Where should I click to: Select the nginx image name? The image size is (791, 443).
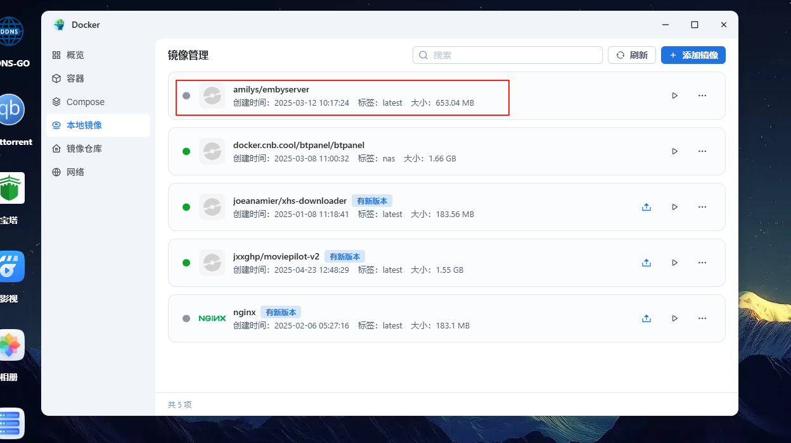(244, 312)
